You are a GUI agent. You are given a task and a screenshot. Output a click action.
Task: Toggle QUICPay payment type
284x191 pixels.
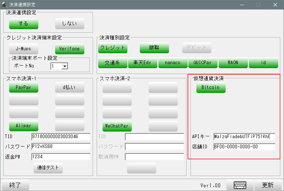click(203, 63)
